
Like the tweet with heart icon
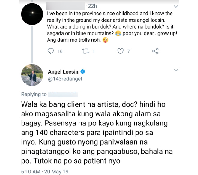(121, 51)
